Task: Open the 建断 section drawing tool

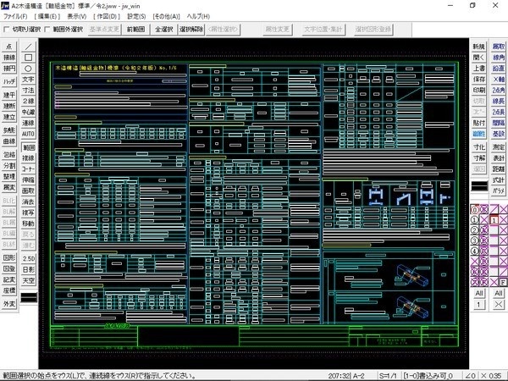Action: 9,106
